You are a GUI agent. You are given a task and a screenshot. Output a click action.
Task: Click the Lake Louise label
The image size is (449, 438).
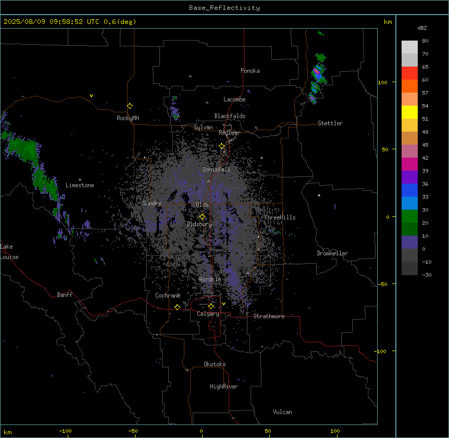pyautogui.click(x=9, y=252)
